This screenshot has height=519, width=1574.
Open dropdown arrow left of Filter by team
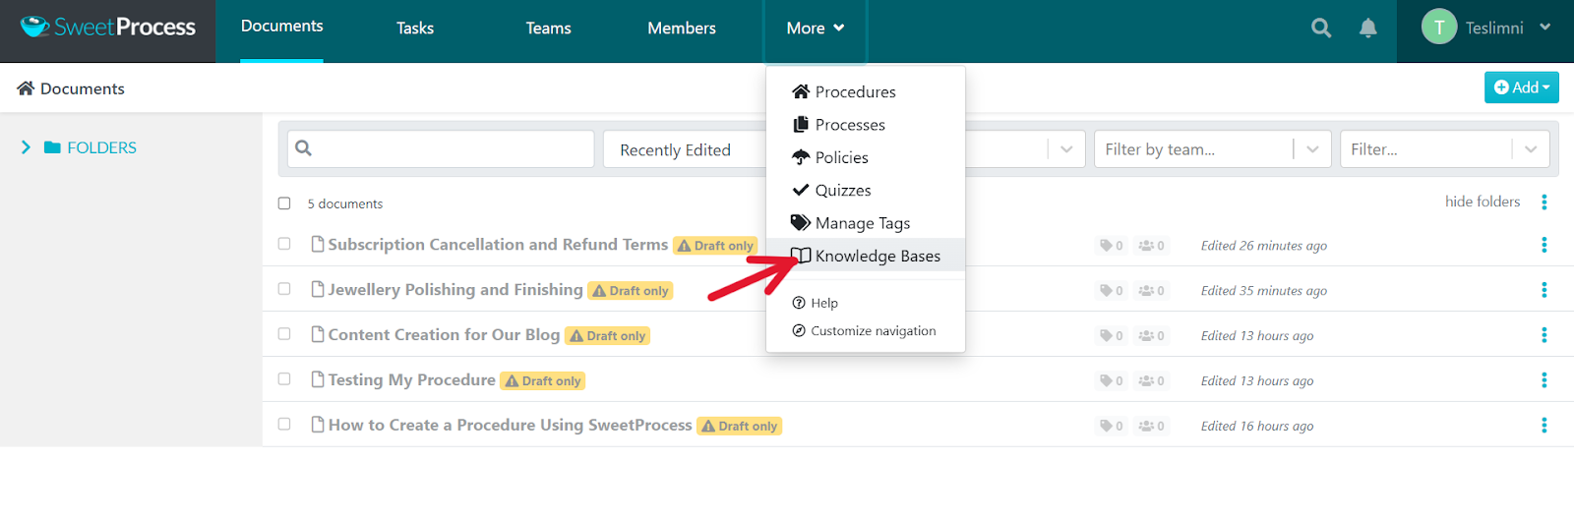(1066, 149)
